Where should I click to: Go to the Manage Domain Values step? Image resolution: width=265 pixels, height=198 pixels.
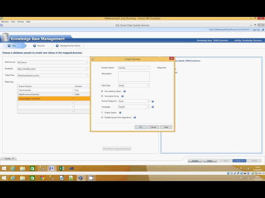[x=68, y=46]
